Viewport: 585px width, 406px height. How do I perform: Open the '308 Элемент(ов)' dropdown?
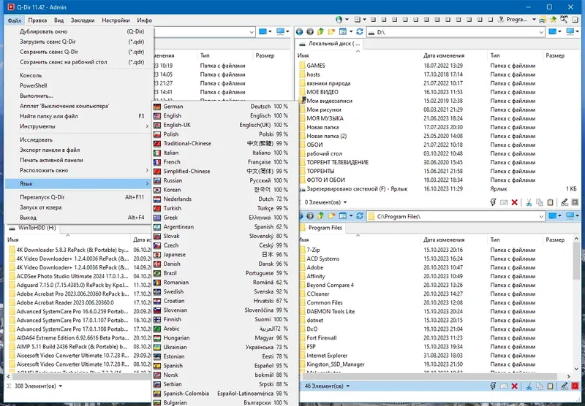coord(61,386)
